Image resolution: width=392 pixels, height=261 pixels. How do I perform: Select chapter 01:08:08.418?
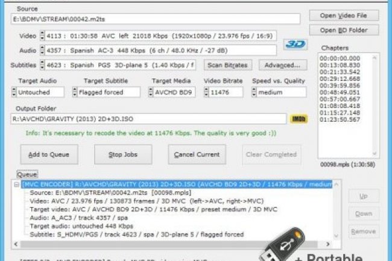pos(340,106)
